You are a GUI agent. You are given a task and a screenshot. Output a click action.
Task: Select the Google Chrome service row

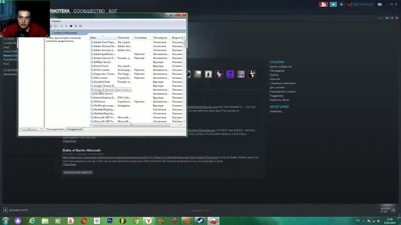(x=137, y=86)
